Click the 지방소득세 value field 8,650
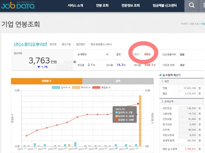This screenshot has width=205, height=153. 188,135
